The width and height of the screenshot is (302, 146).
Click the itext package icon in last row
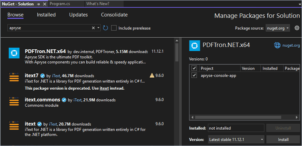(14, 126)
